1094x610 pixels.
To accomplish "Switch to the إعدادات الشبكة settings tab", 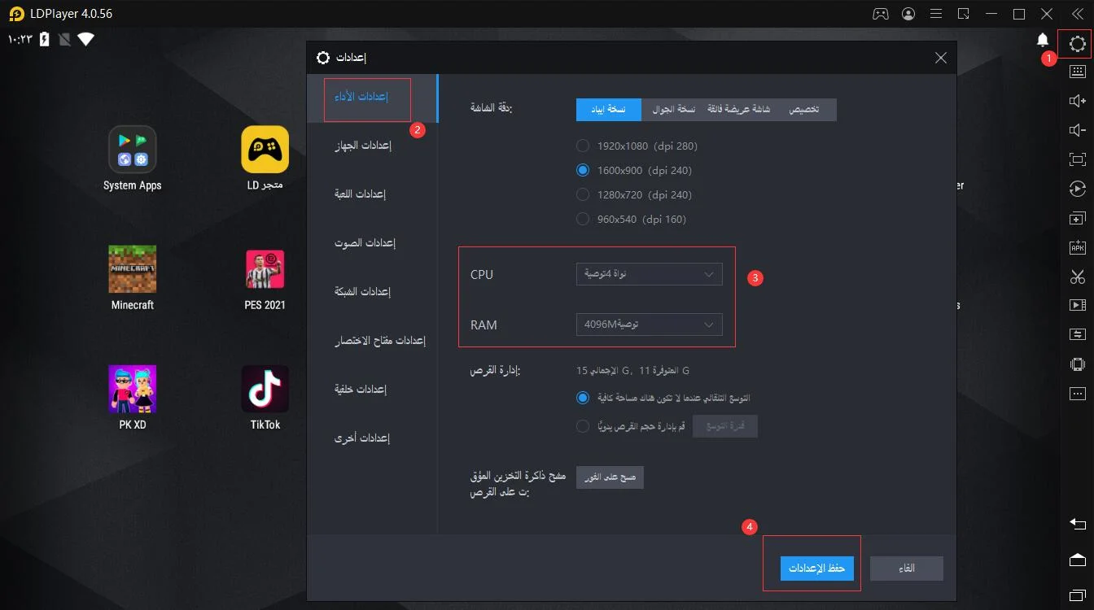I will click(x=362, y=292).
